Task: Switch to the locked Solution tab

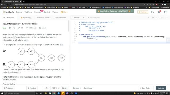Action: (26, 18)
